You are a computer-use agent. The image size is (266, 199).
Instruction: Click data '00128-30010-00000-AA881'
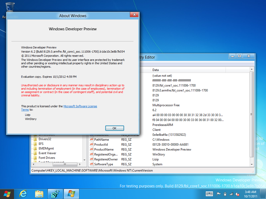(170, 145)
